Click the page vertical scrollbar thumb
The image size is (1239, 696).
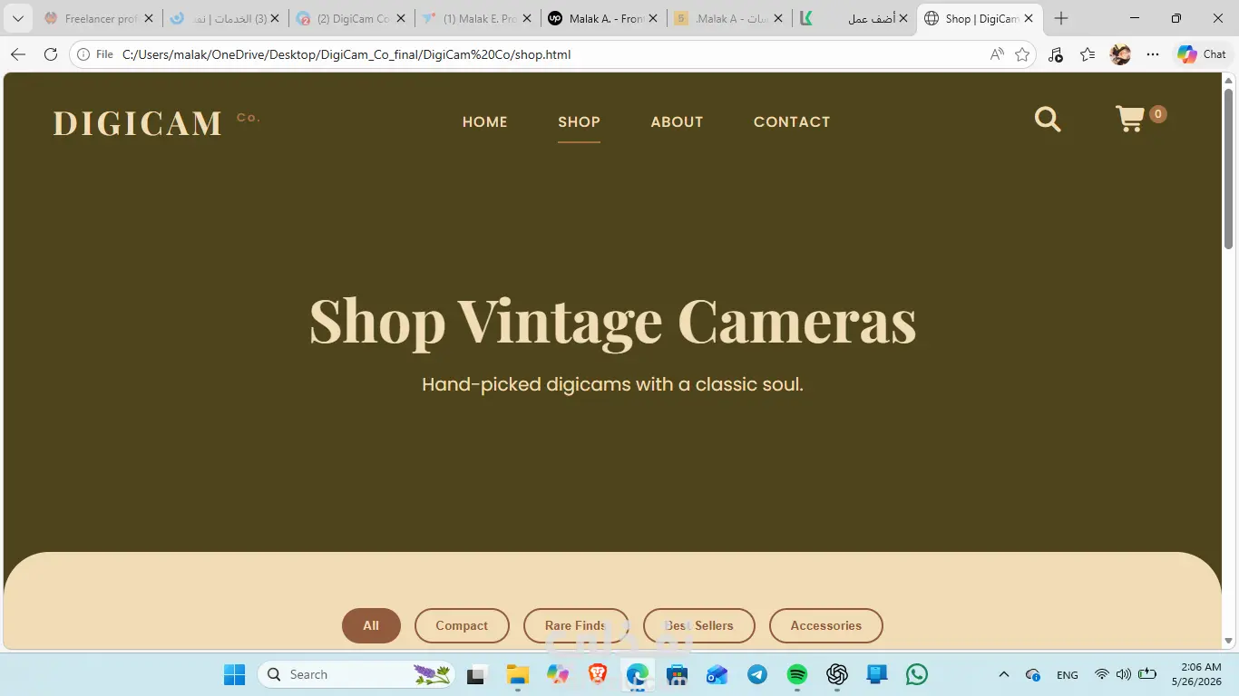click(x=1229, y=169)
